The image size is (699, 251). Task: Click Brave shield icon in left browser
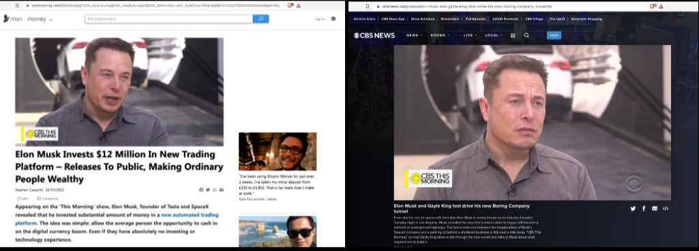pos(291,6)
